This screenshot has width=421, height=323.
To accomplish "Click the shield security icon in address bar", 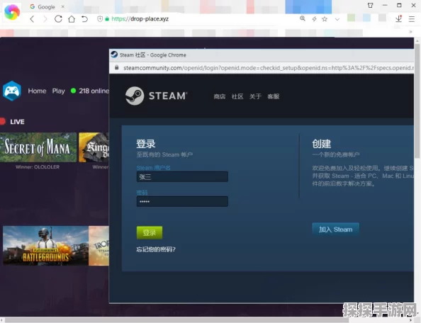I will pos(100,19).
